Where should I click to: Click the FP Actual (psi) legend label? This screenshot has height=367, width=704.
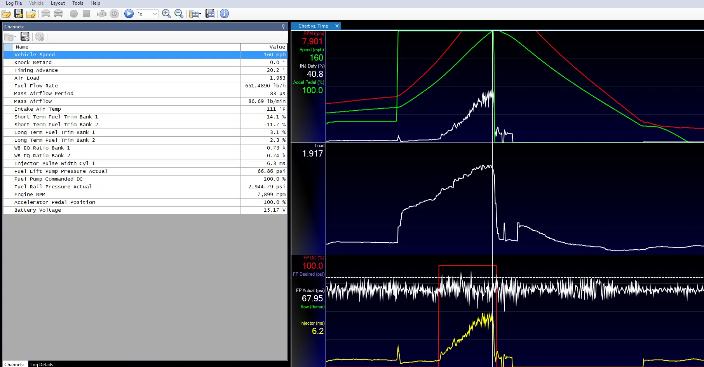click(310, 290)
